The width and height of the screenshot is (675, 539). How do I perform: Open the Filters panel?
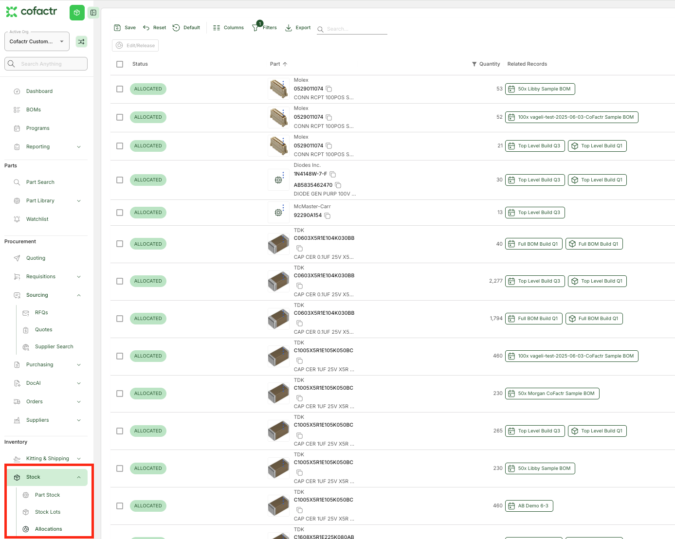coord(264,28)
